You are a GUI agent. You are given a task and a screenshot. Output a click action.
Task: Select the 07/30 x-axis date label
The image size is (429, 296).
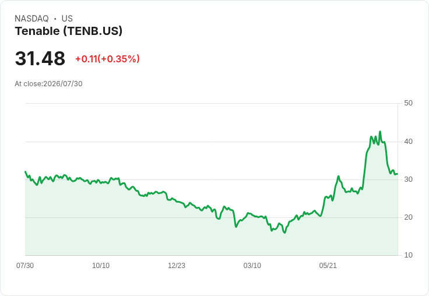pyautogui.click(x=25, y=266)
